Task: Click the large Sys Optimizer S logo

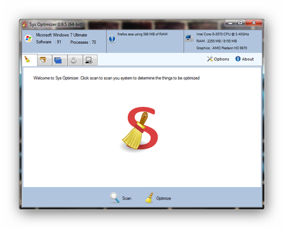Action: (140, 128)
